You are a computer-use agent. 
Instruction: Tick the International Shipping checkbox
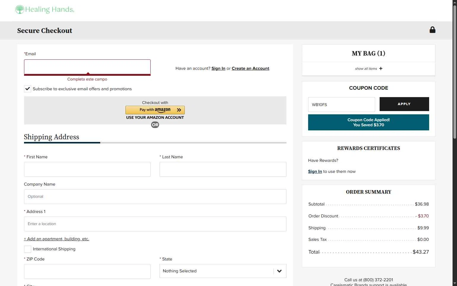pyautogui.click(x=28, y=249)
